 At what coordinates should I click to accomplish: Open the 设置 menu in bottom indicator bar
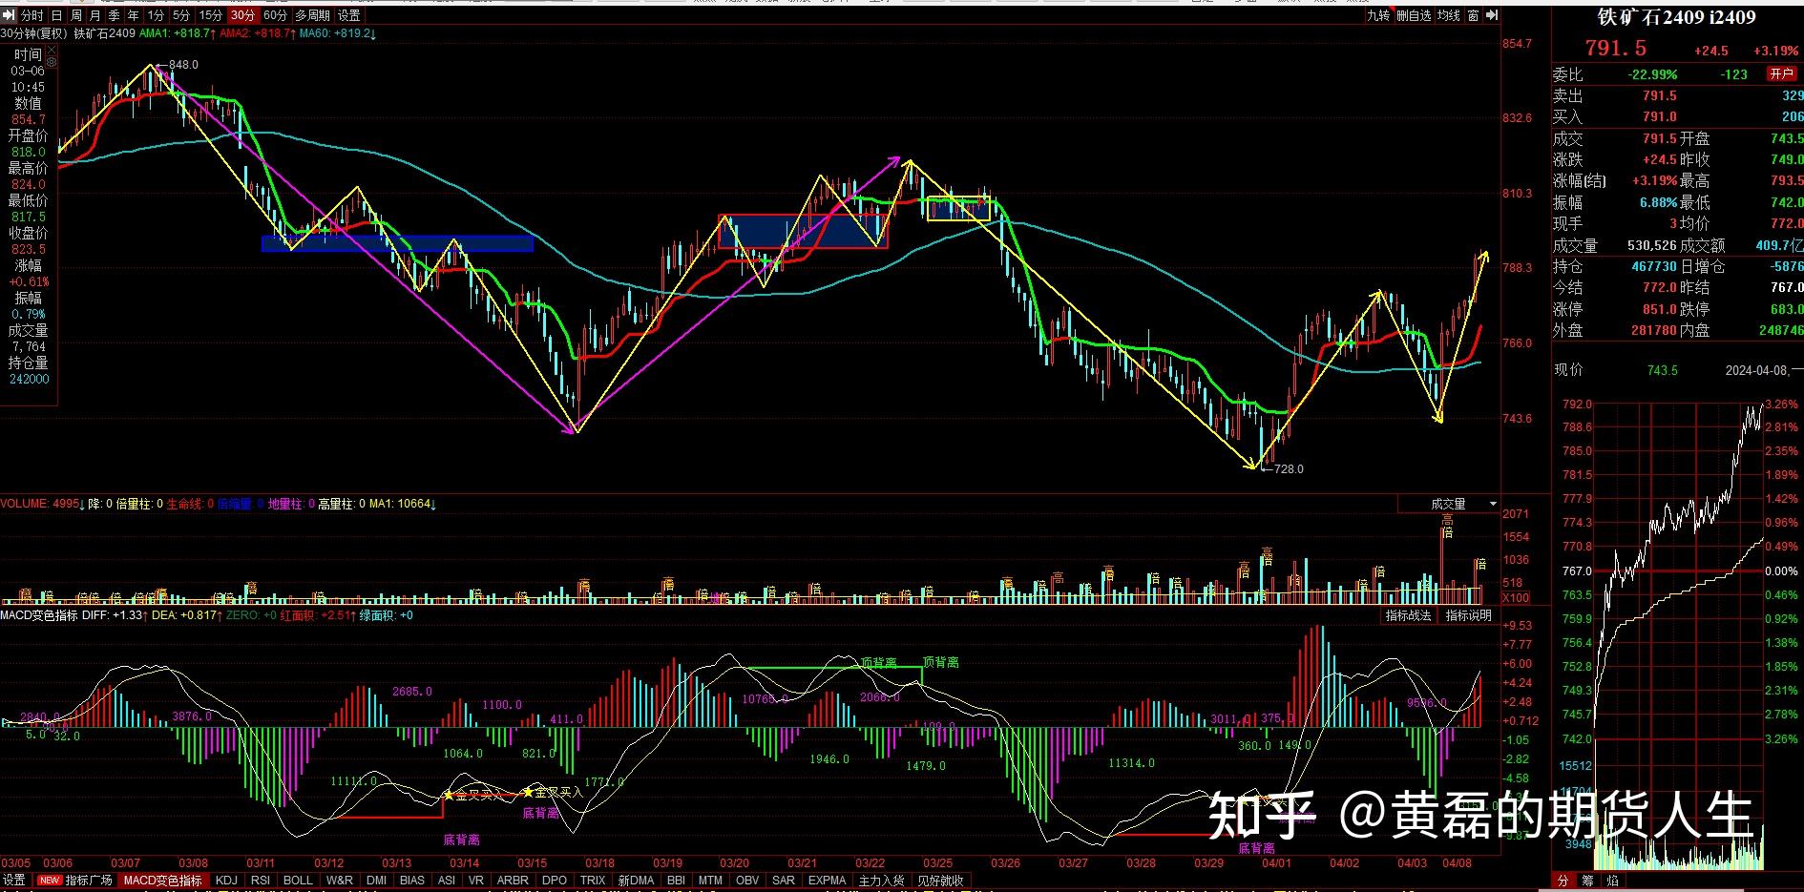(x=14, y=881)
